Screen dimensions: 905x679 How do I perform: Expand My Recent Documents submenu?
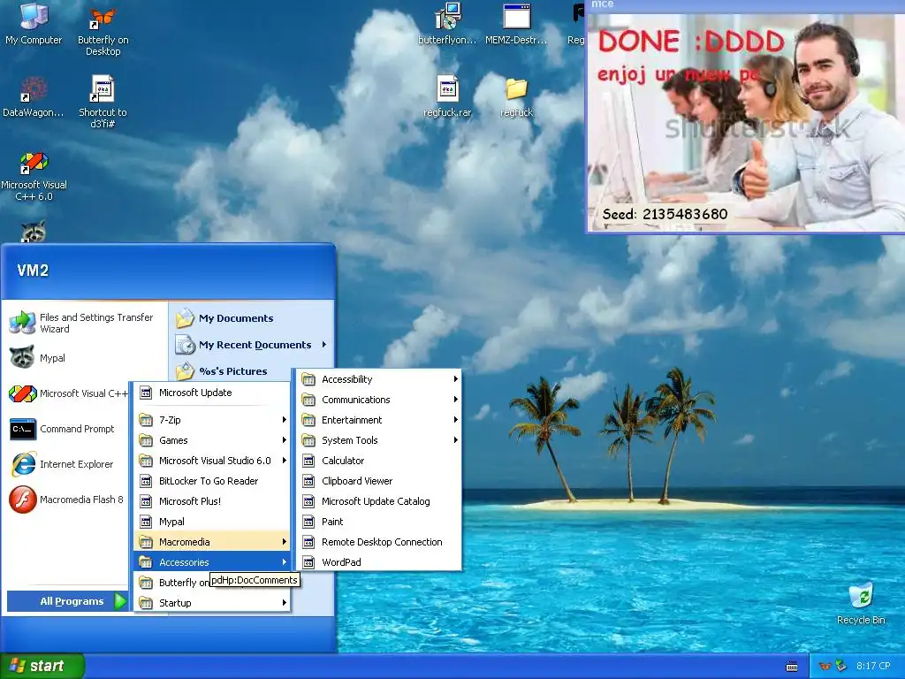click(251, 345)
